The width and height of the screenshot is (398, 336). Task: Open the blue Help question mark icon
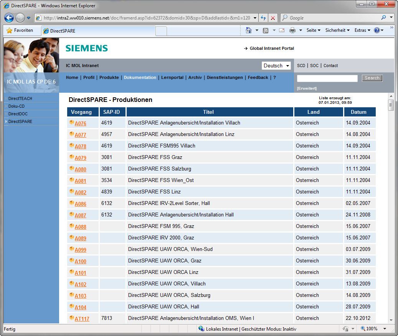coord(377,30)
